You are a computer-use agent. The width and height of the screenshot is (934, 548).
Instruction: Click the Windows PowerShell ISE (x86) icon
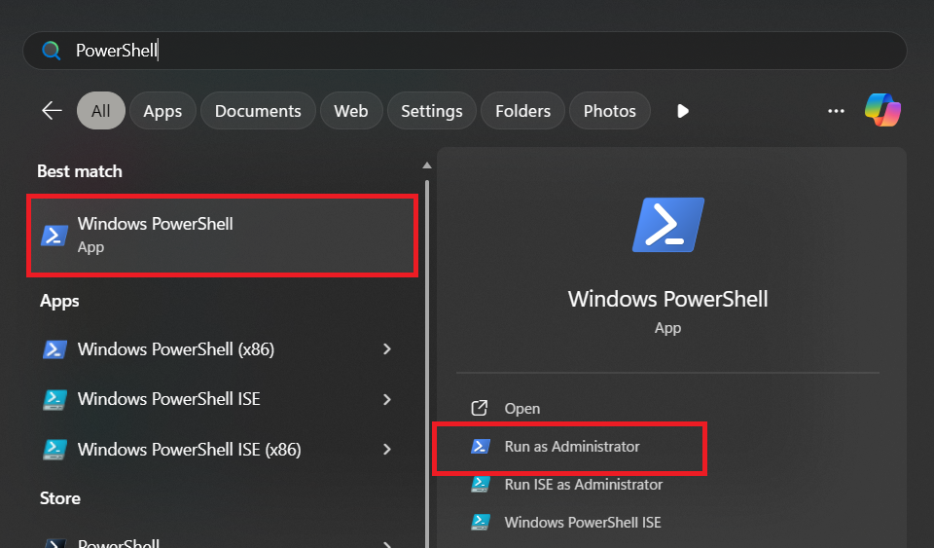tap(54, 450)
